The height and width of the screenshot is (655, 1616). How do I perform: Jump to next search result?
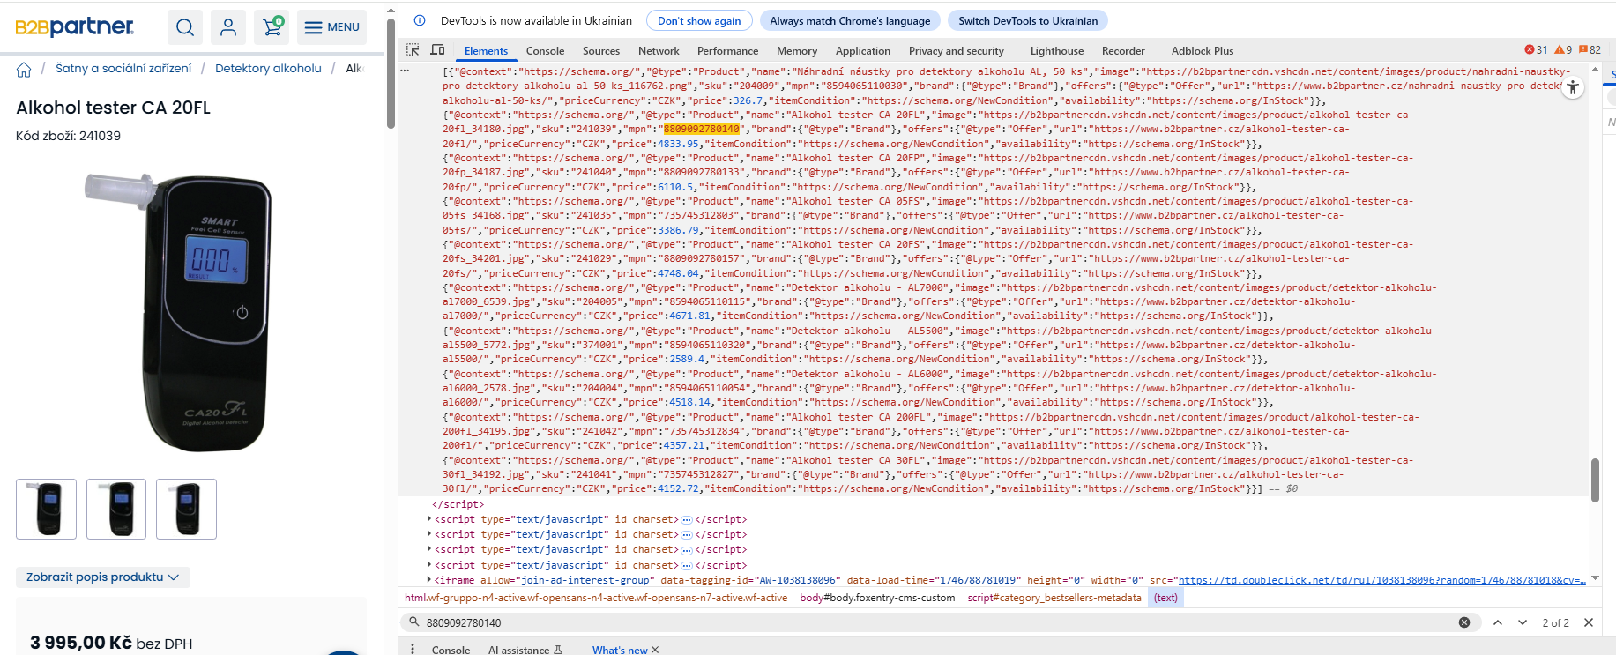tap(1523, 622)
